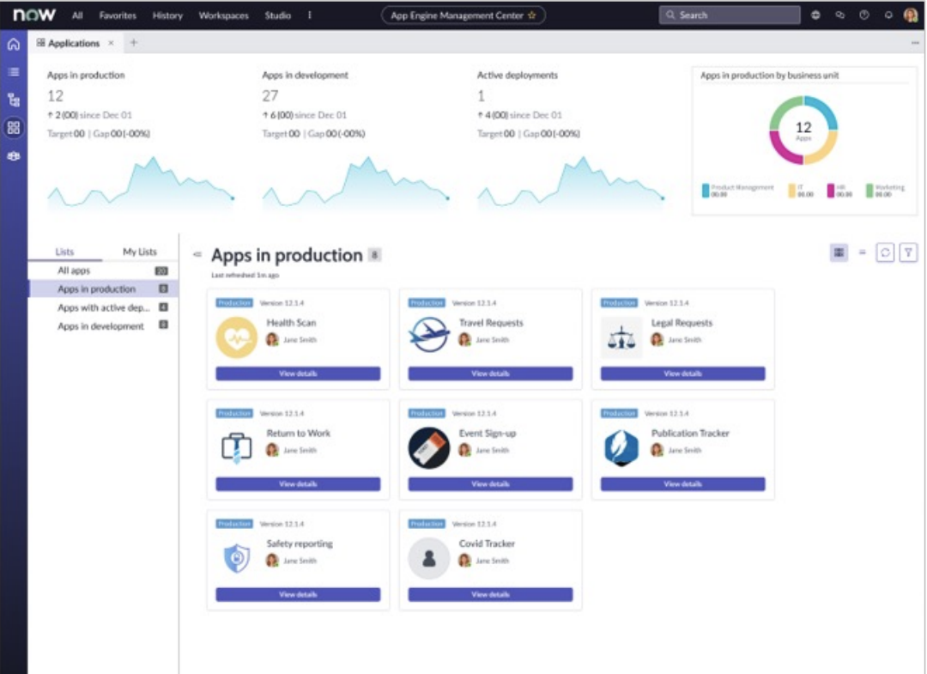Click the global Search field
This screenshot has height=674, width=927.
click(730, 15)
